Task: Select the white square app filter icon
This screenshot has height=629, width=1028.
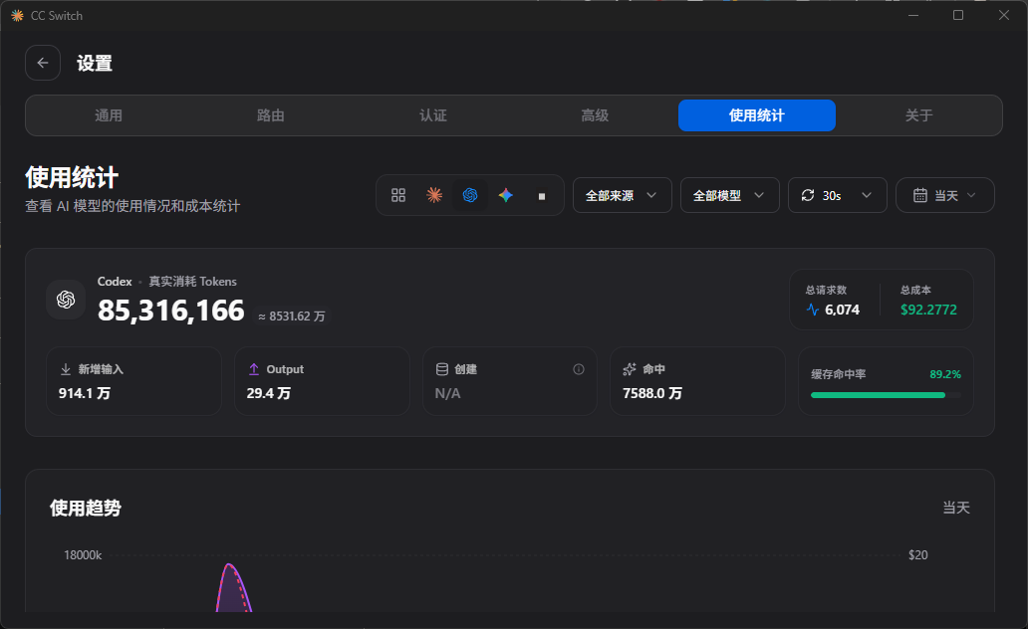Action: 542,196
